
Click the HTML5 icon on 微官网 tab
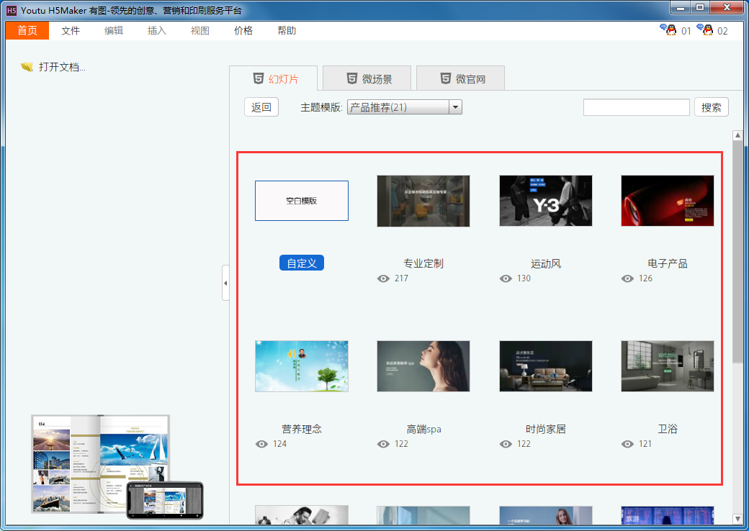pos(446,78)
